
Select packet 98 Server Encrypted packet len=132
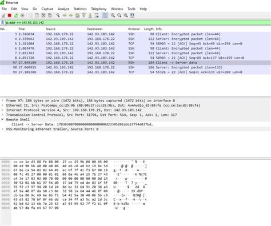click(x=135, y=67)
